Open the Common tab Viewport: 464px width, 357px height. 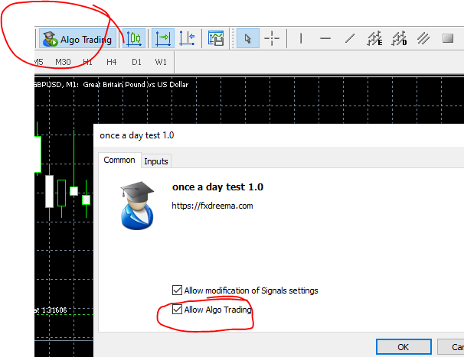pos(119,160)
